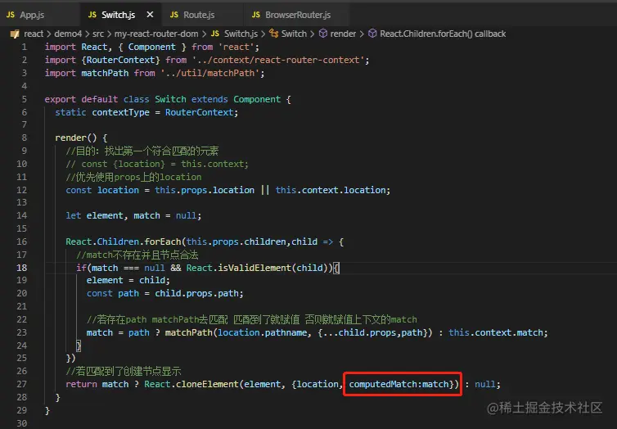Screen dimensions: 617x429
Task: Click "'react'" string on line 1
Action: [x=238, y=47]
